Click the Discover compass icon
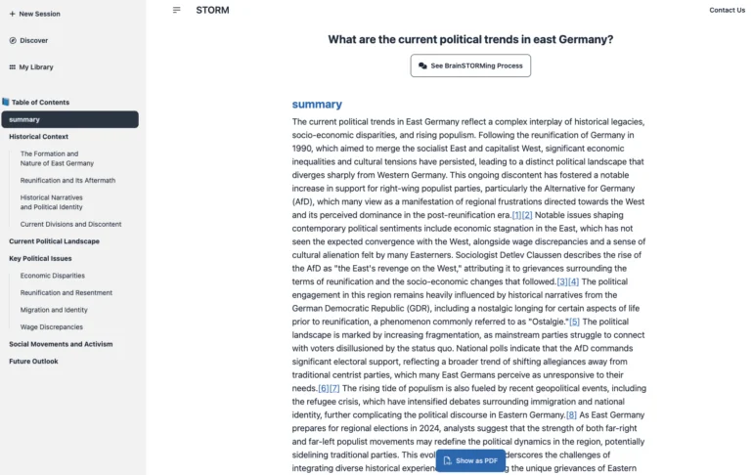Viewport: 753px width, 475px height. [13, 40]
